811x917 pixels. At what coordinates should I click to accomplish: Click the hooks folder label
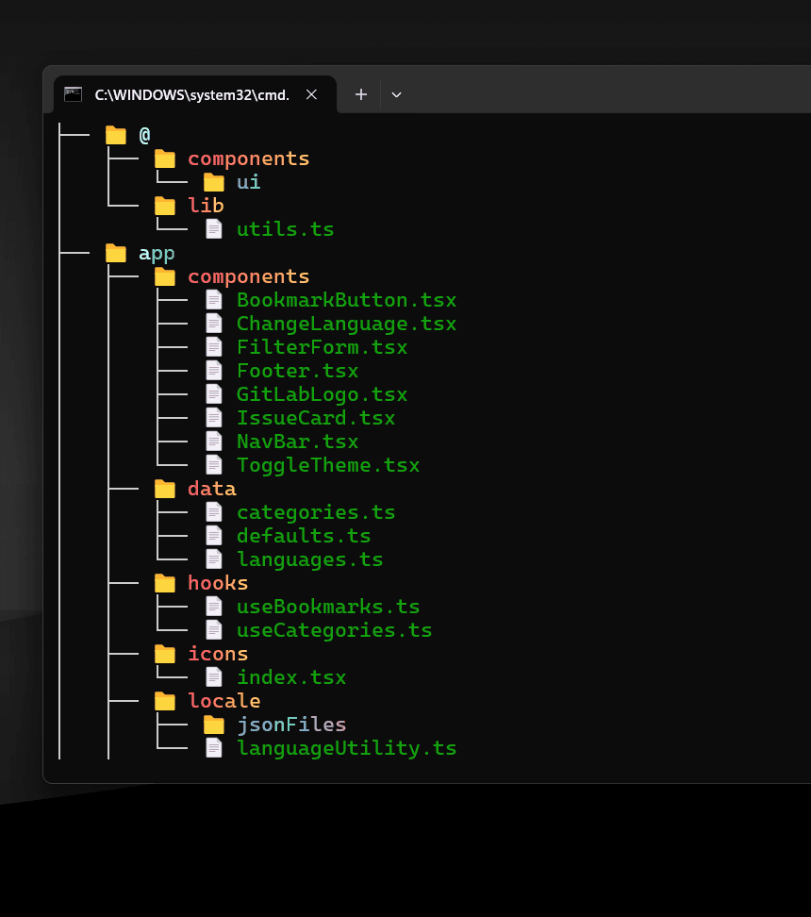click(x=218, y=583)
